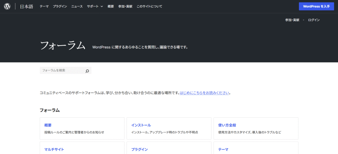
Task: Open the インストール forum link
Action: 141,125
